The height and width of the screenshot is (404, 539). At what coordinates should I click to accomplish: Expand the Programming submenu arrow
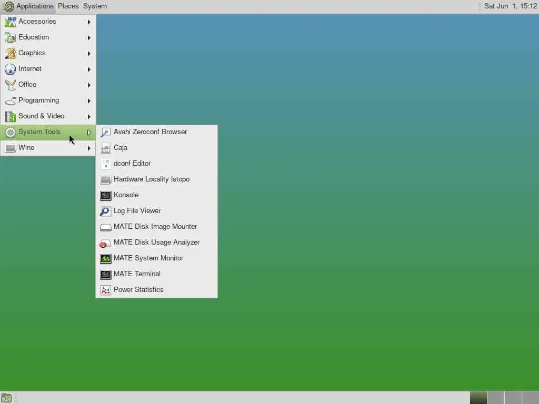click(x=89, y=101)
